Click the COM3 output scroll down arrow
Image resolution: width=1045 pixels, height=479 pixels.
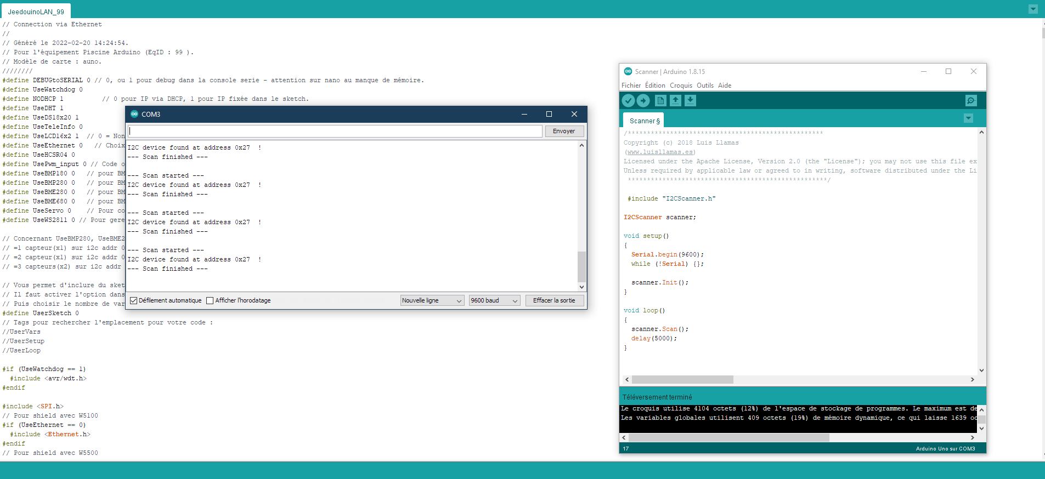pyautogui.click(x=581, y=287)
